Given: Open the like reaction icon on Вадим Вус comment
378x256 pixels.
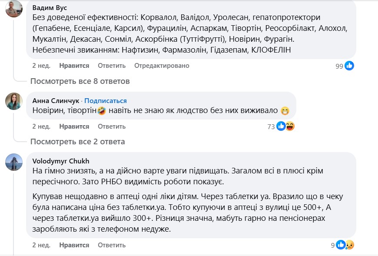Looking at the screenshot, I should coord(349,66).
